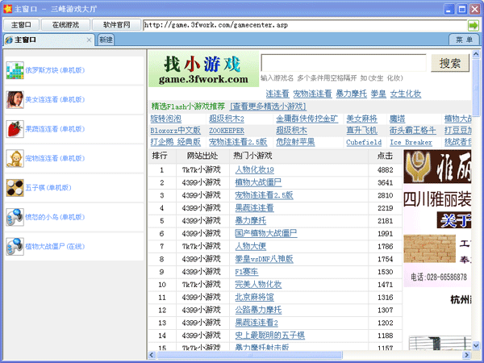The image size is (484, 363).
Task: Click the strawberry icon for 果蔬连连看
Action: pos(15,129)
